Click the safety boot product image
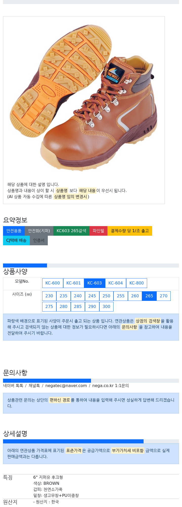The image size is (182, 507). (x=84, y=97)
